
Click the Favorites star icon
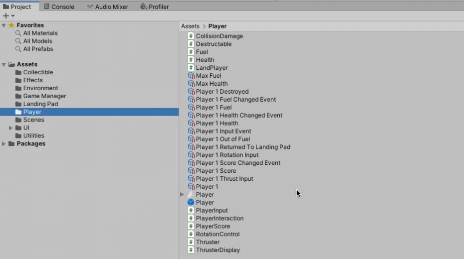point(11,25)
